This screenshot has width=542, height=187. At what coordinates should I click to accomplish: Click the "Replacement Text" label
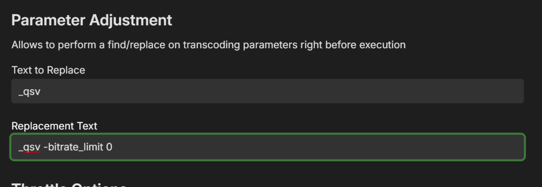click(54, 126)
